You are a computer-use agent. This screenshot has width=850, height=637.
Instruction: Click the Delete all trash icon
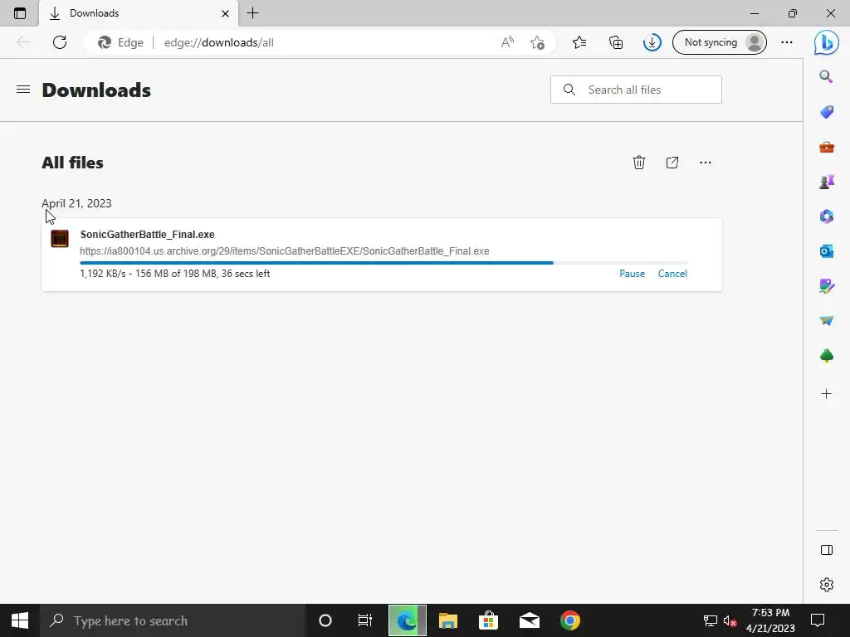[639, 163]
